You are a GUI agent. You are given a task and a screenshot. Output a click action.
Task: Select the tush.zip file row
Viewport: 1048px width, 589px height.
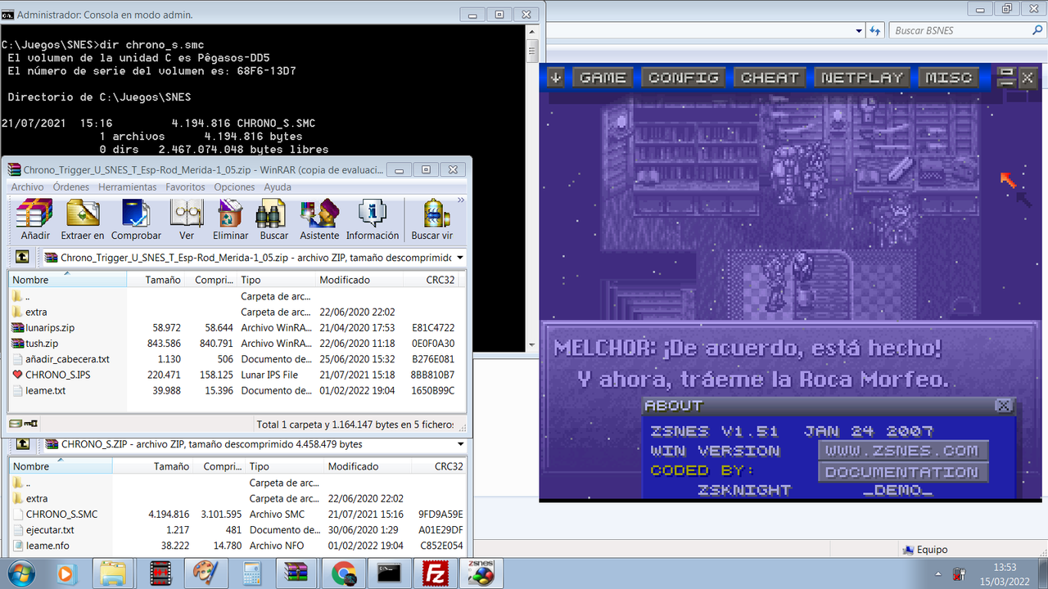point(234,344)
